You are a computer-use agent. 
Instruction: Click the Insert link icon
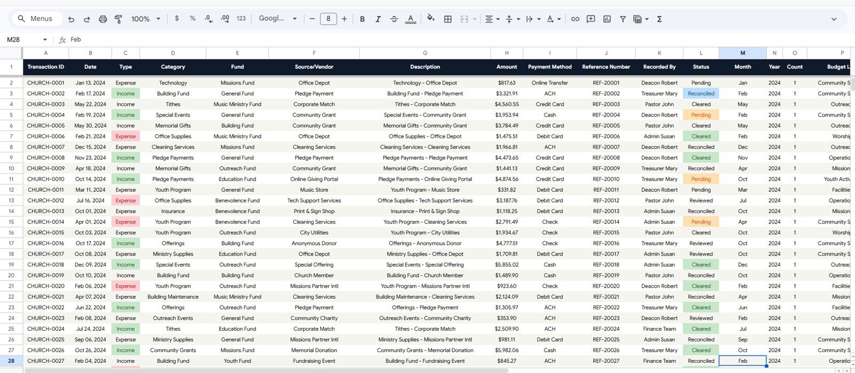575,19
